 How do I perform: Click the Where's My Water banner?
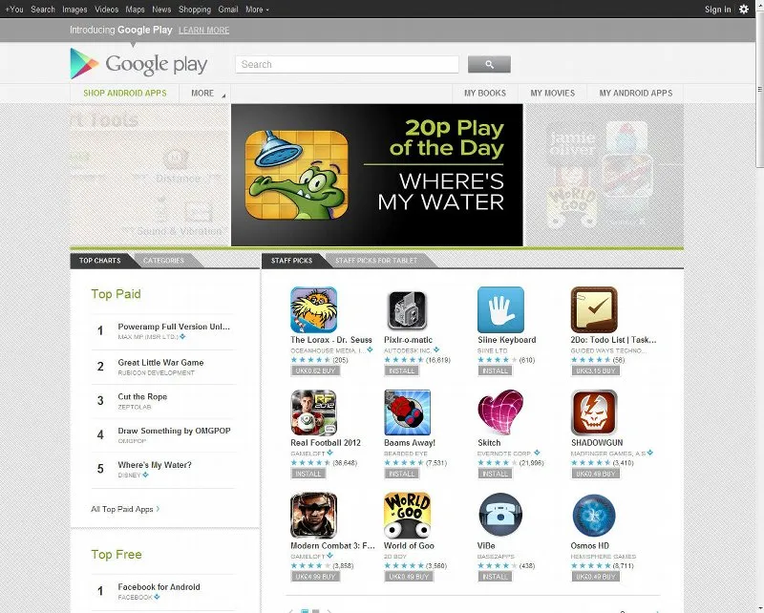[x=376, y=175]
